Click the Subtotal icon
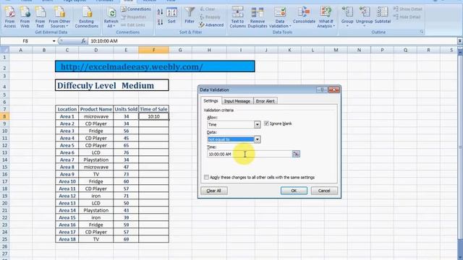Viewport: 463px width, 260px height. point(383,16)
